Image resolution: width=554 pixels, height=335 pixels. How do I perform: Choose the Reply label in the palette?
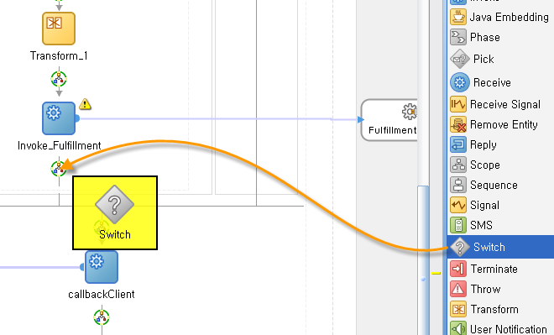(x=483, y=144)
